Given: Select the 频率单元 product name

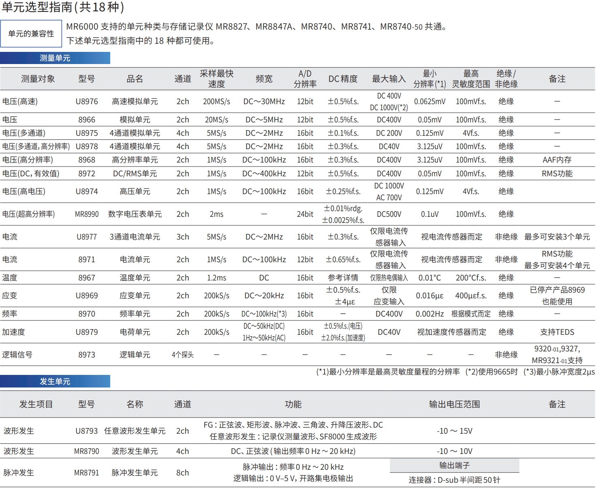Looking at the screenshot, I should point(135,314).
